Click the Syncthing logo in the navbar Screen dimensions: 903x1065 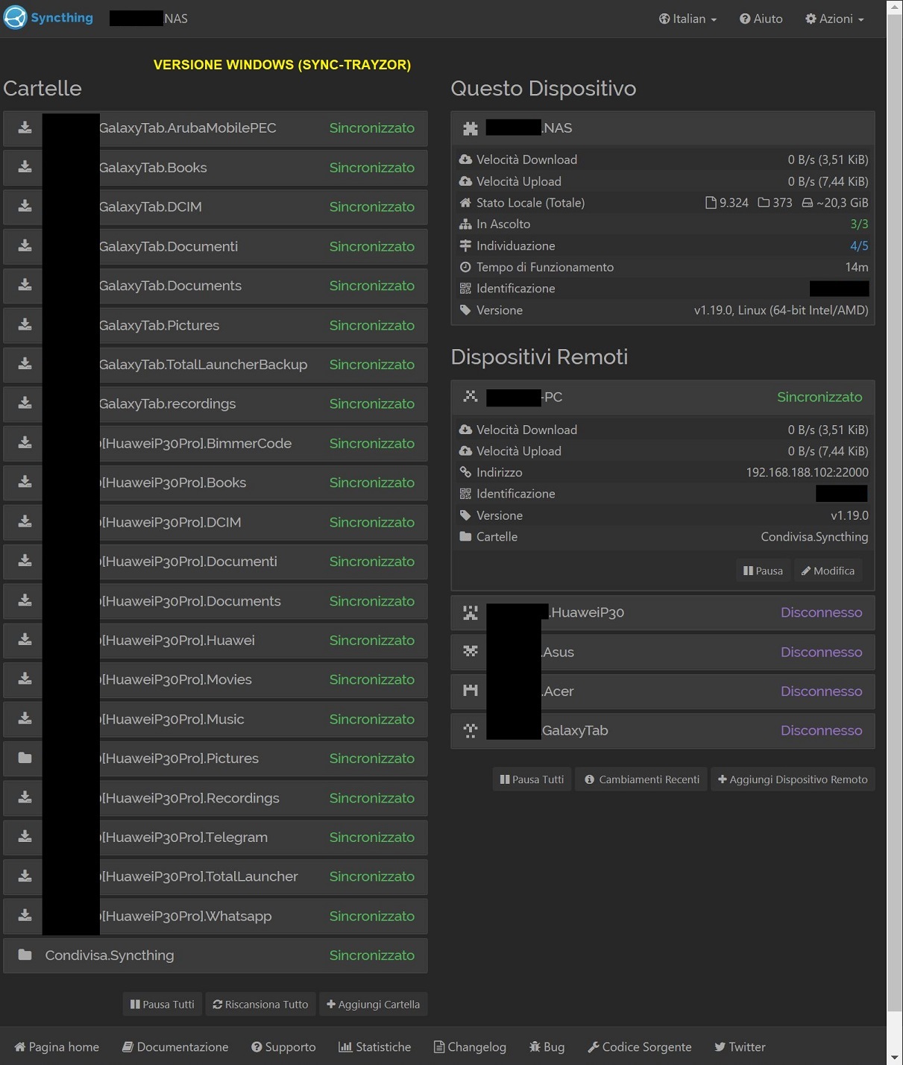(x=48, y=18)
